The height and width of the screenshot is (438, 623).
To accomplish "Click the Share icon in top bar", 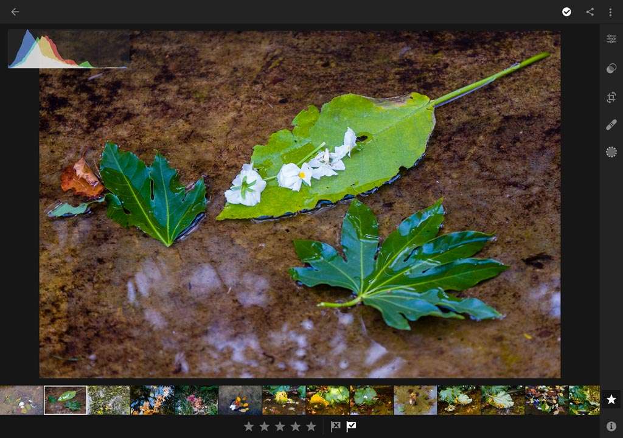I will [590, 12].
